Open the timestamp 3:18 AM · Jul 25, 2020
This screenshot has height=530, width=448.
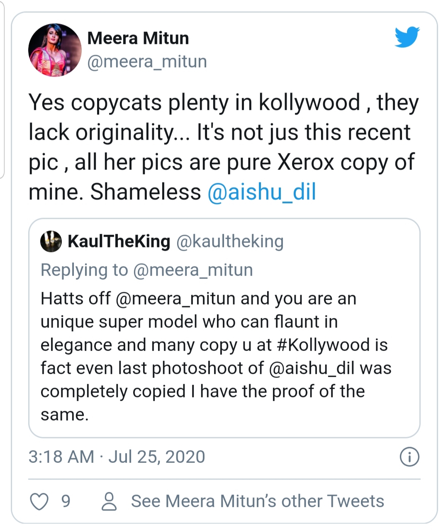pyautogui.click(x=117, y=457)
